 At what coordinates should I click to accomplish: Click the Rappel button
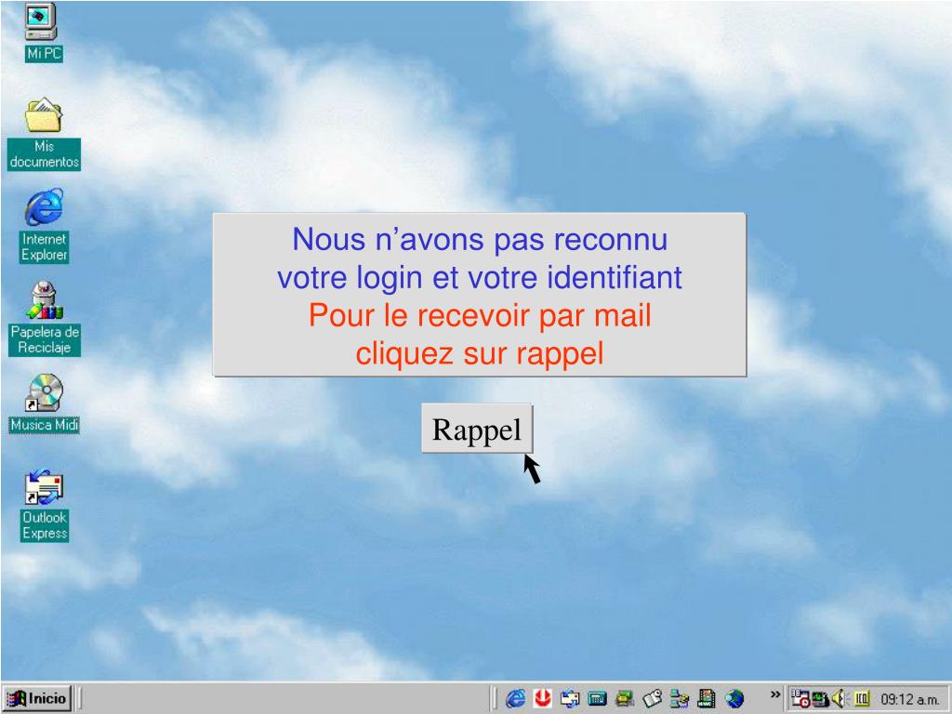[x=477, y=429]
